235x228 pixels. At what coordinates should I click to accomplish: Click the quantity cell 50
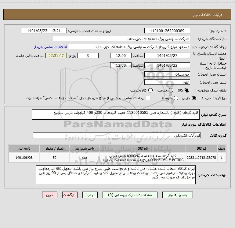coord(55,158)
